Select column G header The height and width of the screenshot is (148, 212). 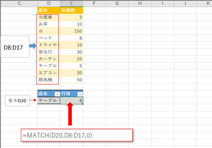click(x=117, y=3)
